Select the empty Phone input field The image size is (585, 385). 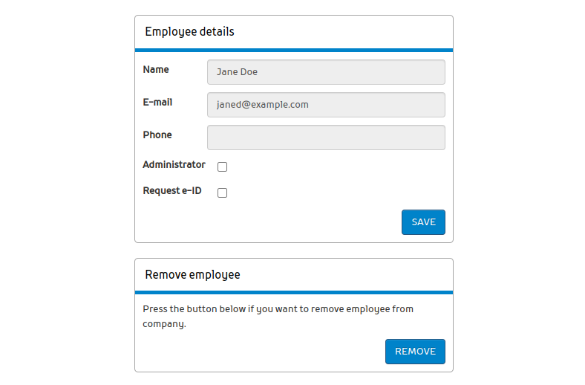click(326, 137)
